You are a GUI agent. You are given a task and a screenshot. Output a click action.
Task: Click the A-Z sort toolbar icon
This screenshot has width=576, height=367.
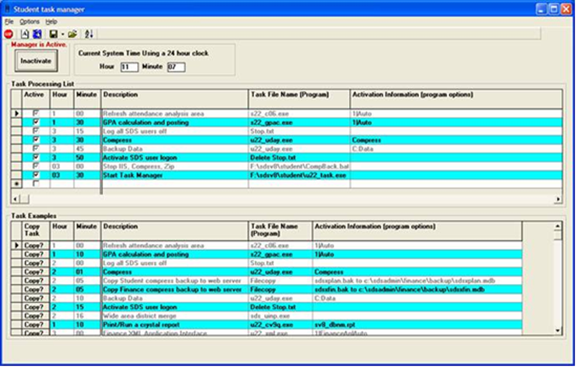point(89,34)
